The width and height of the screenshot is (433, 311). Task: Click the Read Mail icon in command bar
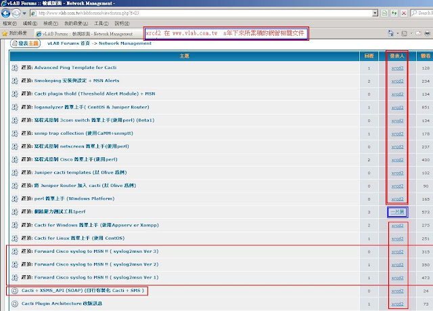pyautogui.click(x=418, y=33)
